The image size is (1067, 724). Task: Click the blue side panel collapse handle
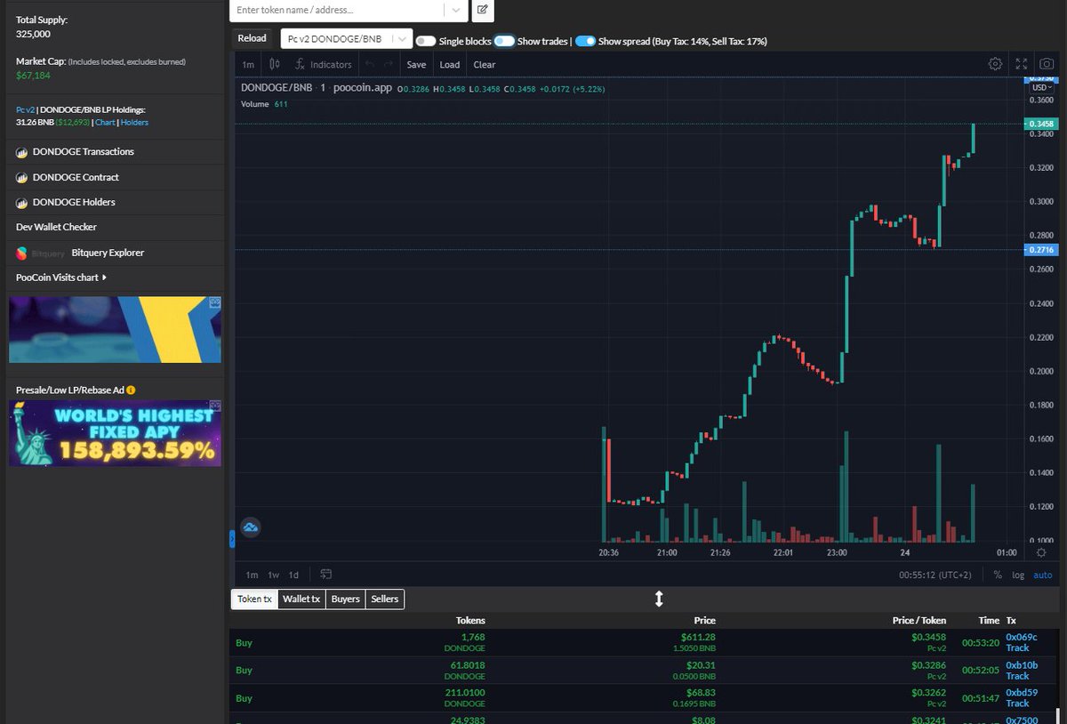(232, 538)
